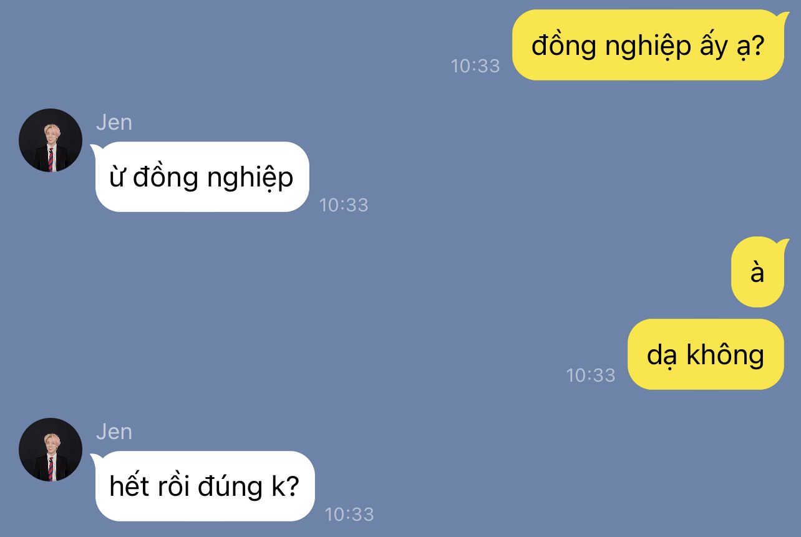801x537 pixels.
Task: Click the word 'hết' in Jen's last message
Action: tap(129, 486)
